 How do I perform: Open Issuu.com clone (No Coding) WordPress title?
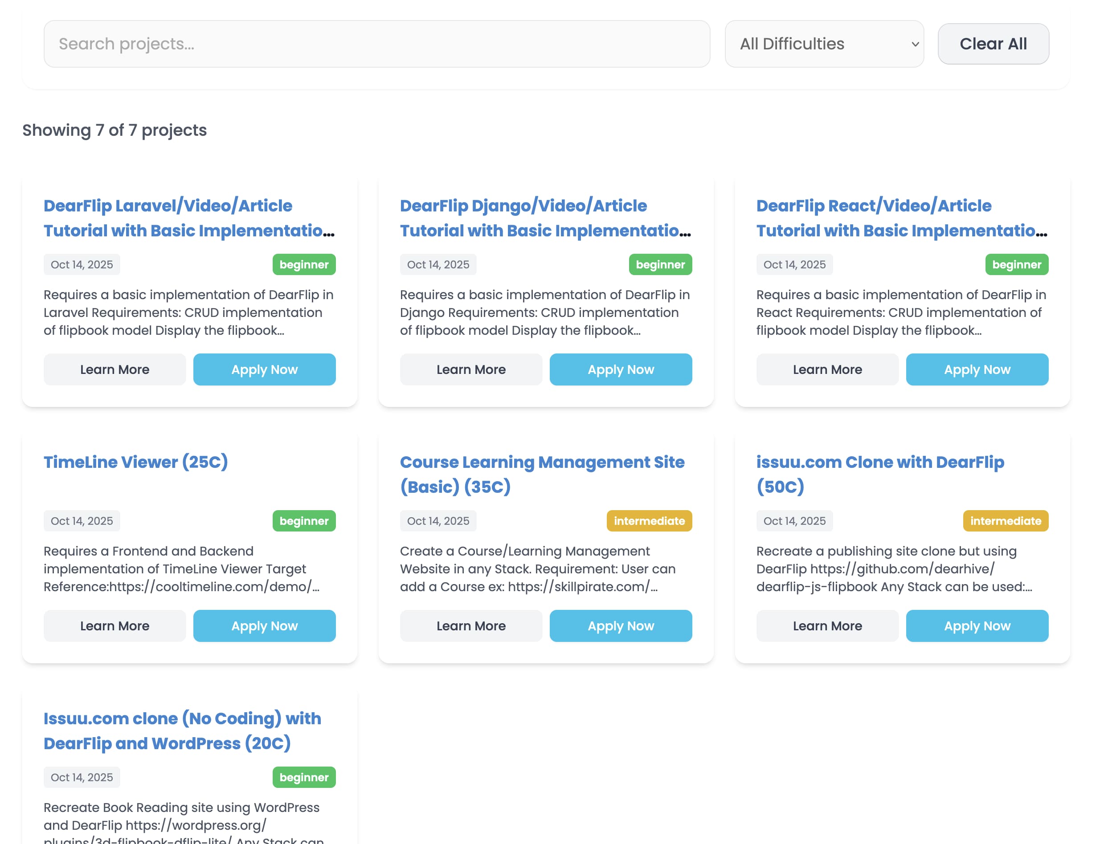tap(182, 730)
